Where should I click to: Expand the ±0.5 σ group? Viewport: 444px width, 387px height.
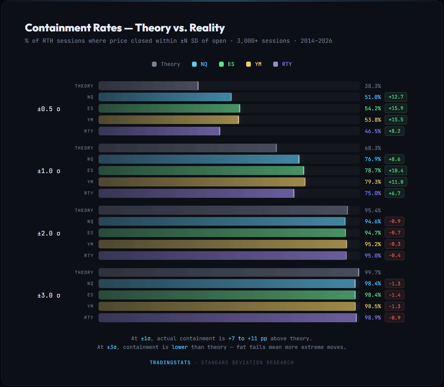48,109
